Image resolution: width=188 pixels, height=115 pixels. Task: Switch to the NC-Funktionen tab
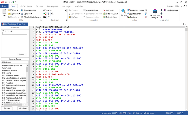click(26, 6)
